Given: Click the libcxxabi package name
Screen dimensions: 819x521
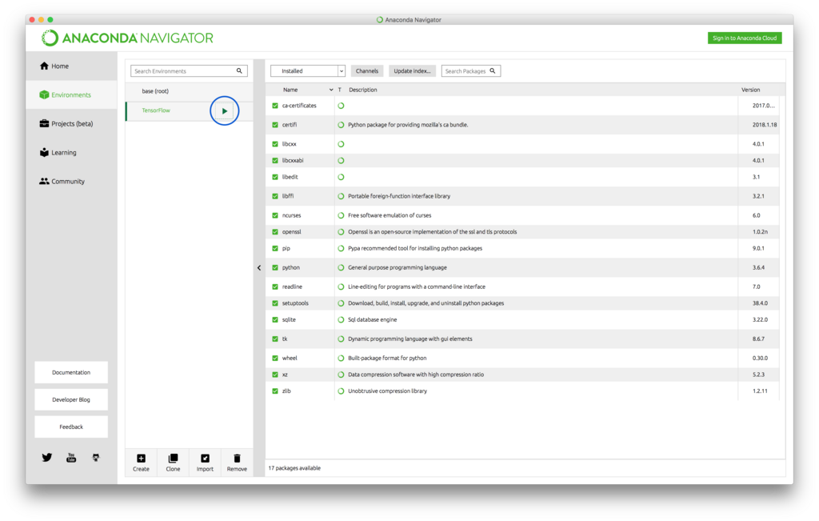Looking at the screenshot, I should [x=293, y=160].
